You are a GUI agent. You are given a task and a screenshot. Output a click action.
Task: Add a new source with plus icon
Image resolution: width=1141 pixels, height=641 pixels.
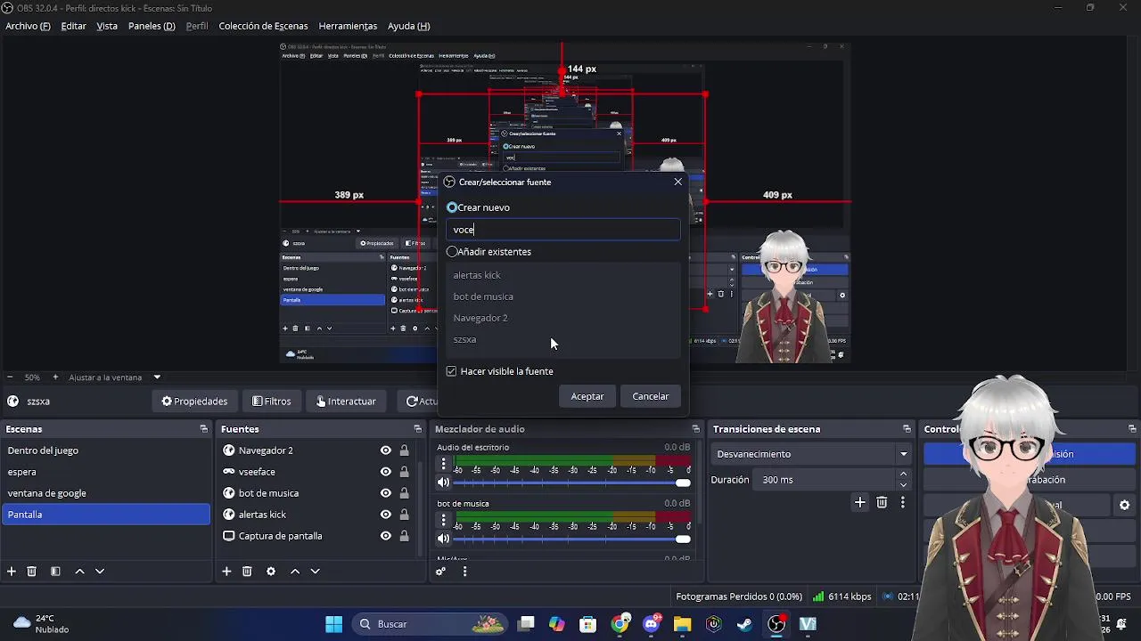(x=226, y=572)
